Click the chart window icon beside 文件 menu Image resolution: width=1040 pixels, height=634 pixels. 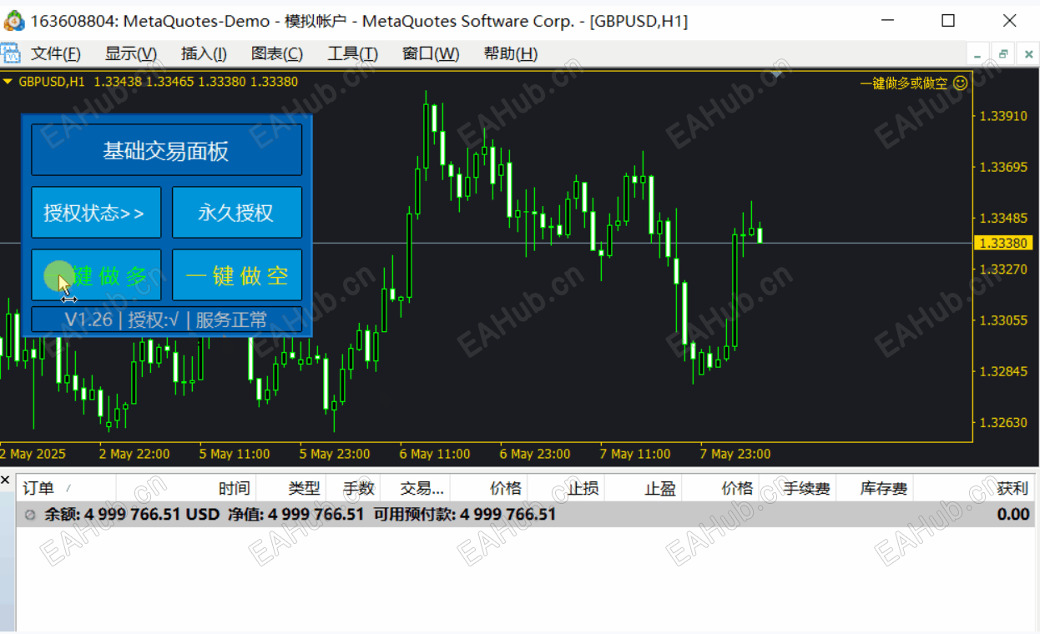[x=10, y=53]
